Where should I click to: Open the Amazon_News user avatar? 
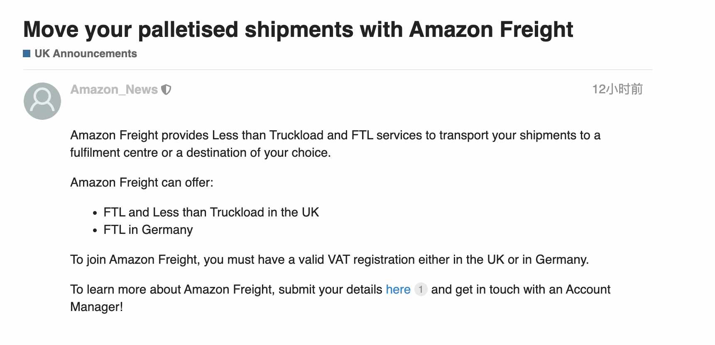[x=42, y=101]
